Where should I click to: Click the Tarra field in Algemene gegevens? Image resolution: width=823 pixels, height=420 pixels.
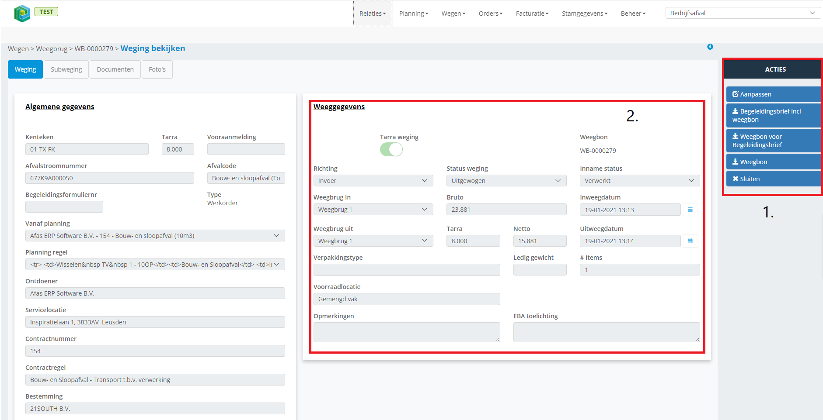tap(178, 149)
